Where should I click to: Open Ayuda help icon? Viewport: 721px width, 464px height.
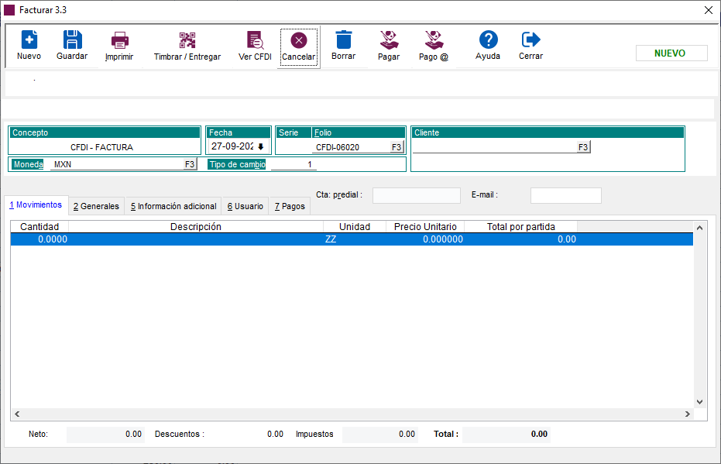pos(489,40)
